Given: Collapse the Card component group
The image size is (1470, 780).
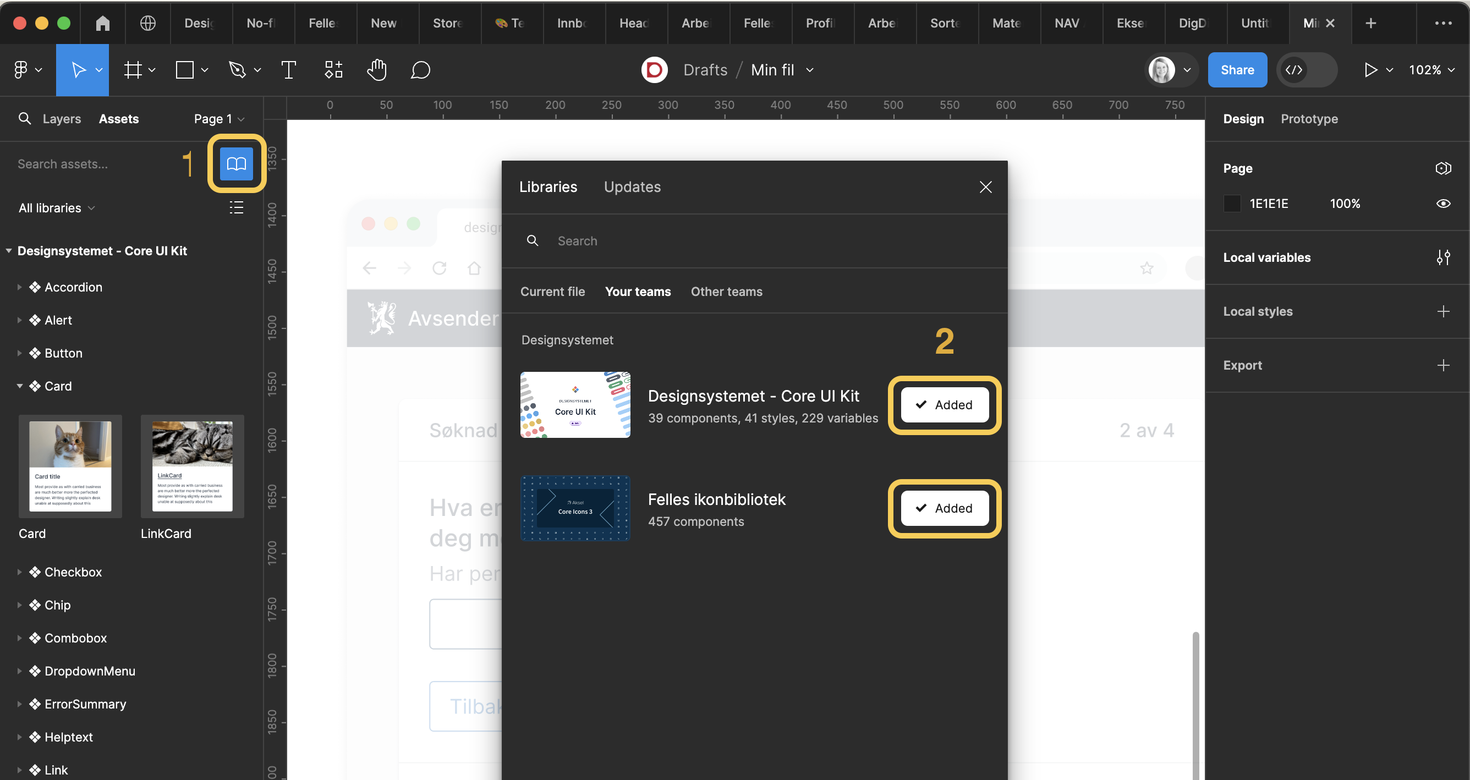Looking at the screenshot, I should click(19, 386).
